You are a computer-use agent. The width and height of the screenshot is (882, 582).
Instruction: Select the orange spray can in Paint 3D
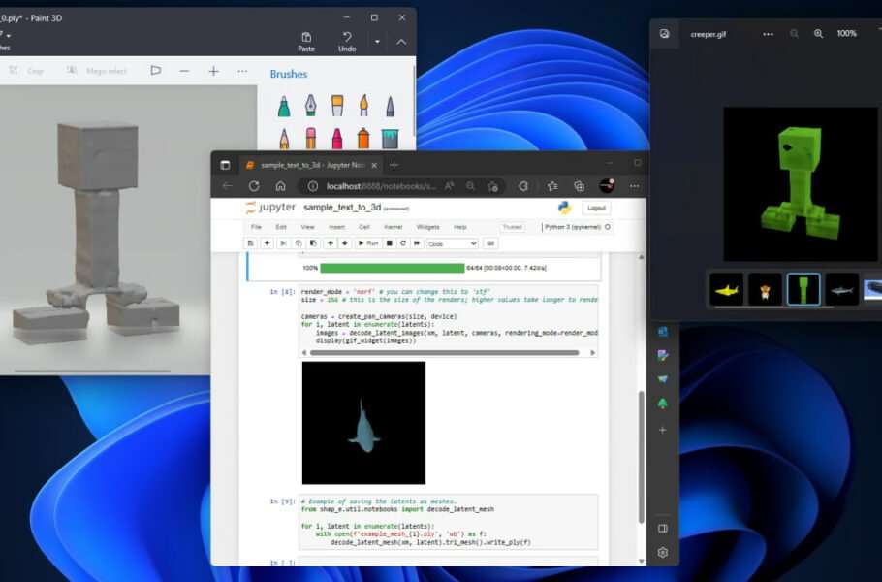363,139
